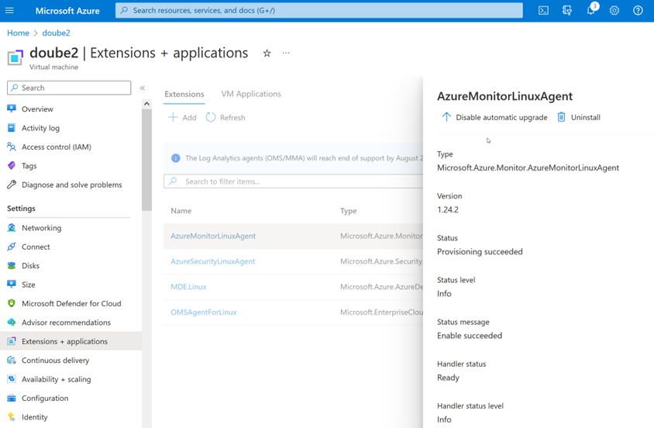The width and height of the screenshot is (654, 428).
Task: Click the Availability + scaling icon
Action: [12, 379]
